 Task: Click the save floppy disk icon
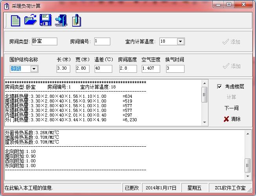coord(46,20)
